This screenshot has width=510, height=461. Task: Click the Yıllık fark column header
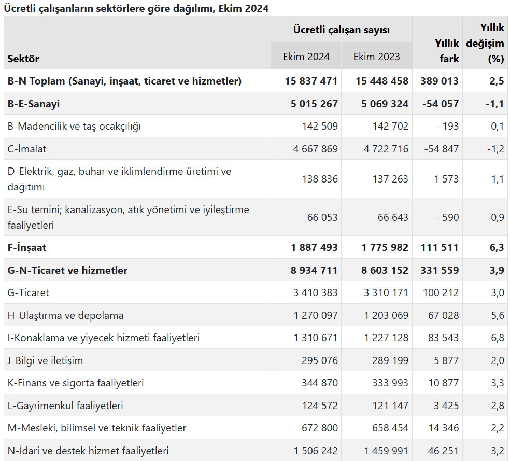[x=447, y=51]
